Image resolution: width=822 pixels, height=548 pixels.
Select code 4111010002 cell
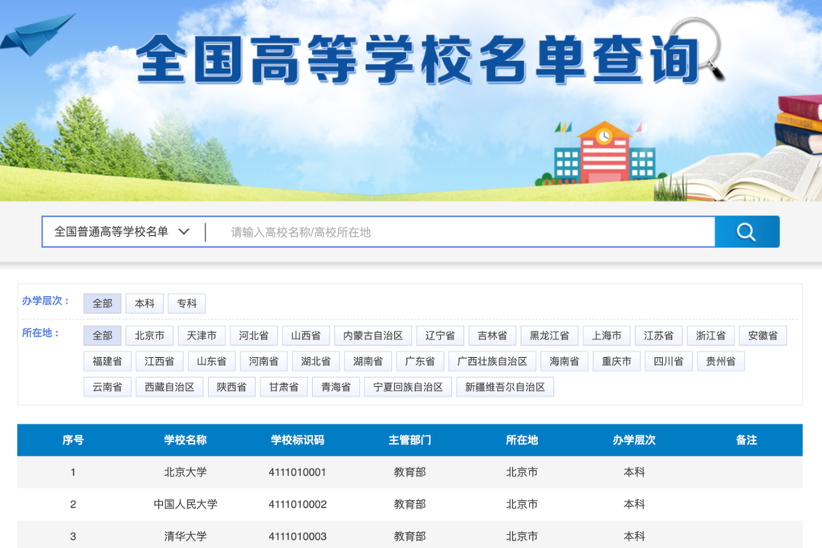297,504
